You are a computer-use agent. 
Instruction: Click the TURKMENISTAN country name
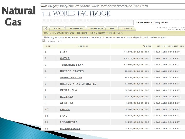72,65
